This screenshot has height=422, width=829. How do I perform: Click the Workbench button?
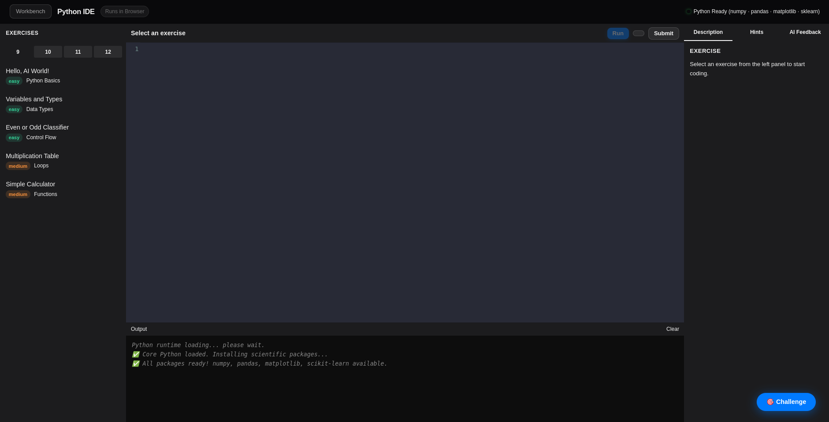click(x=30, y=11)
